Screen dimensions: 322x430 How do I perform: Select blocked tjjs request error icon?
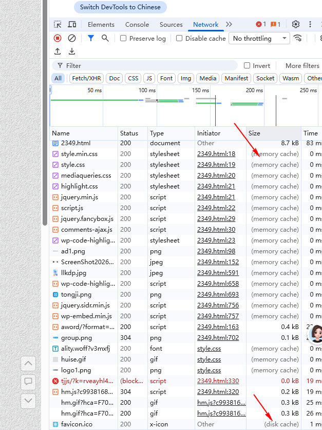click(55, 381)
